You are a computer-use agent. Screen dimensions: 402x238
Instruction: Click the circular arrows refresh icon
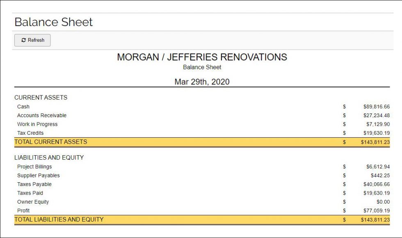click(24, 40)
